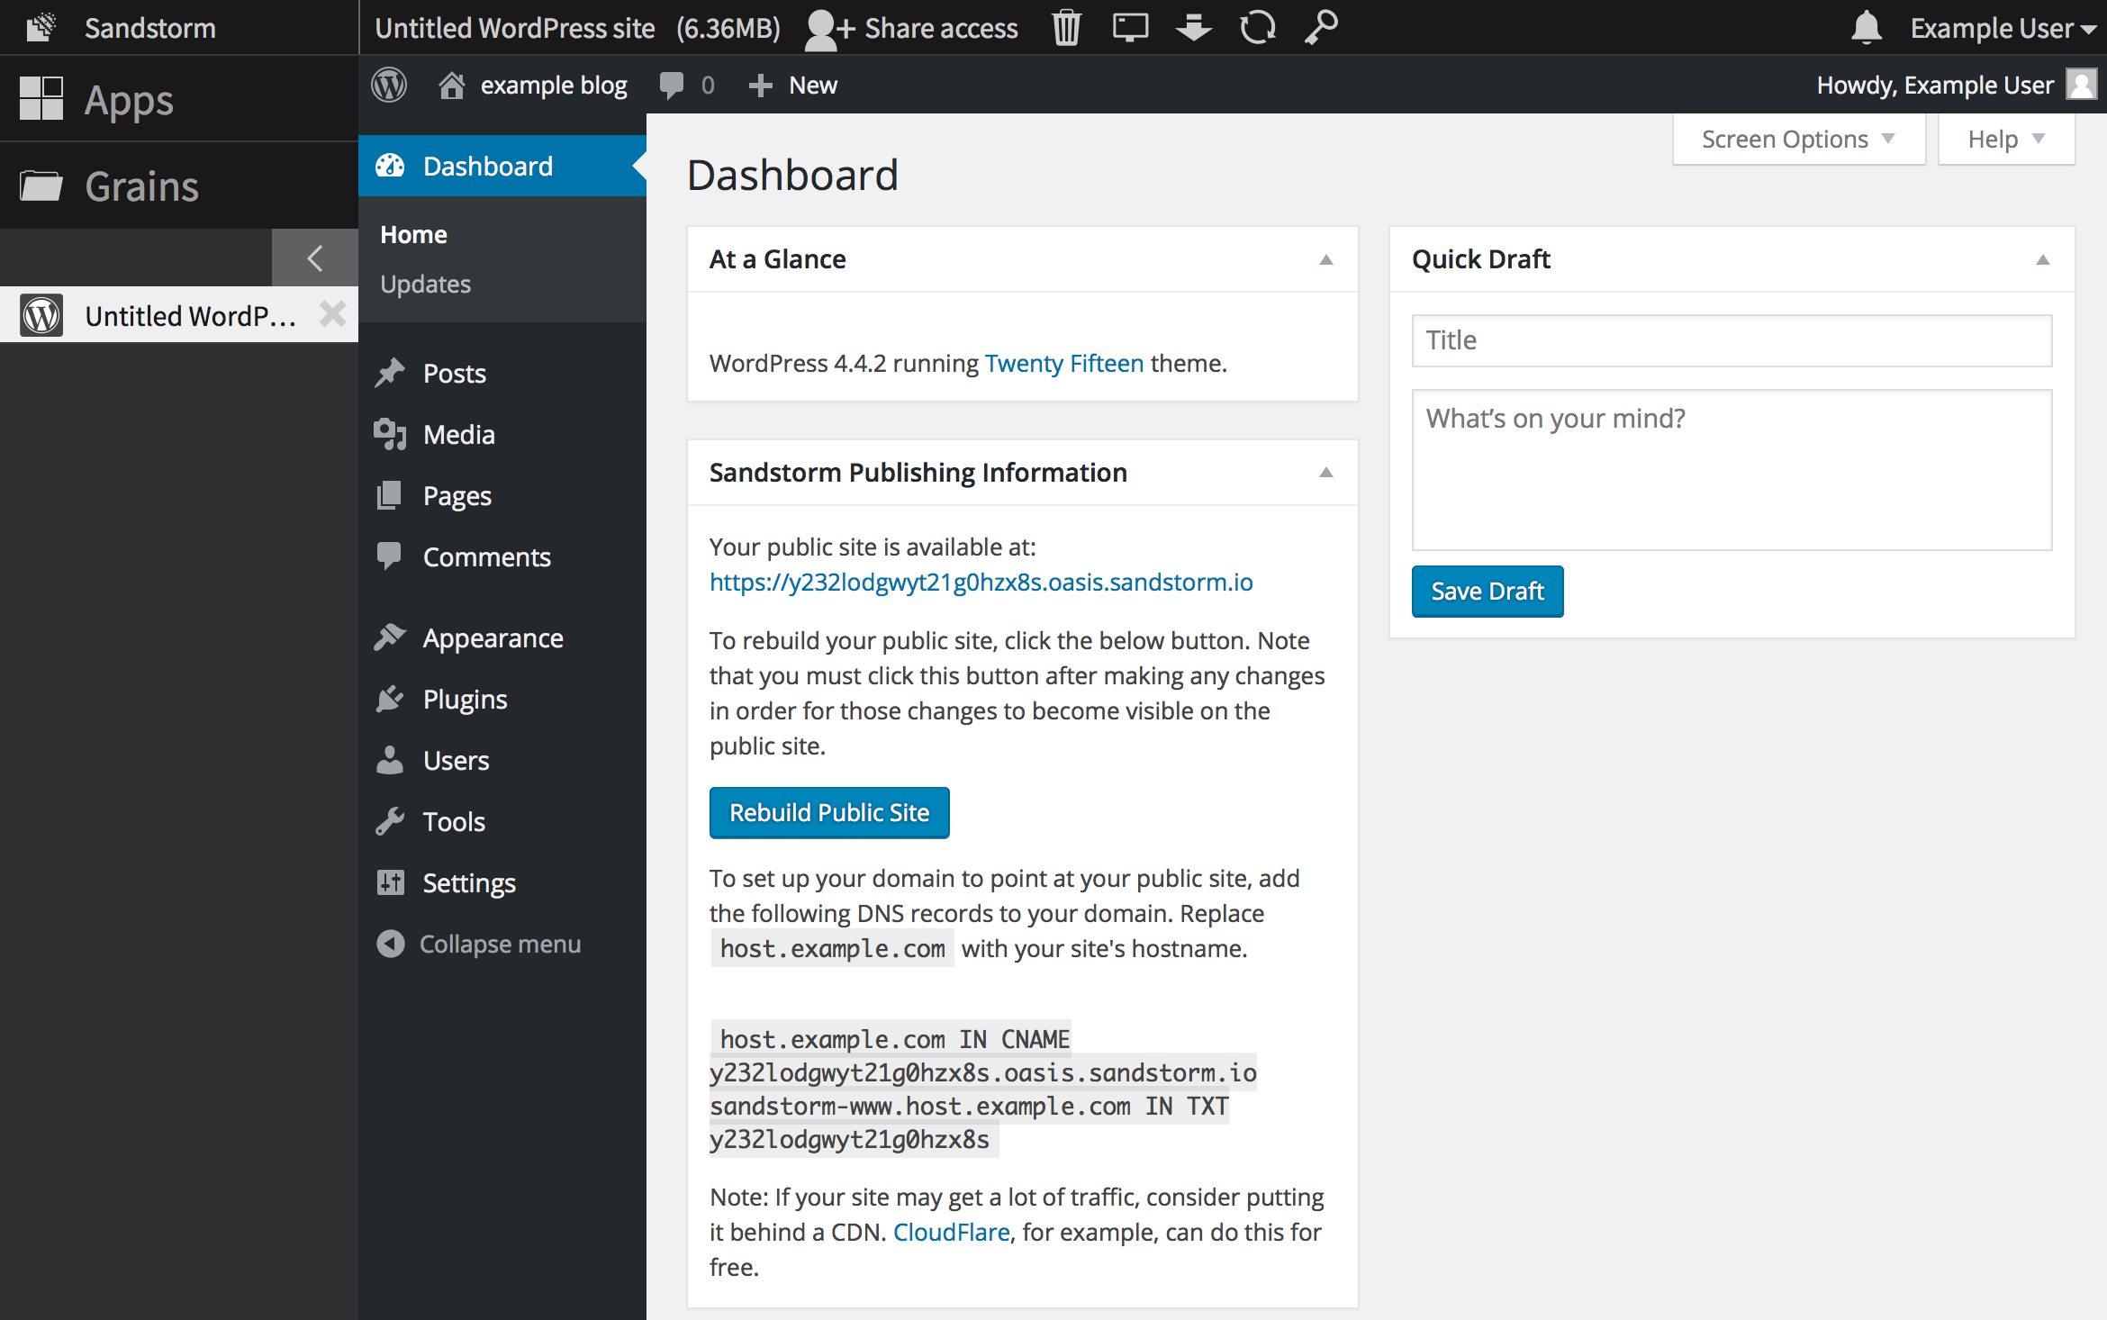
Task: Restart the grain circular arrows icon
Action: pyautogui.click(x=1258, y=28)
